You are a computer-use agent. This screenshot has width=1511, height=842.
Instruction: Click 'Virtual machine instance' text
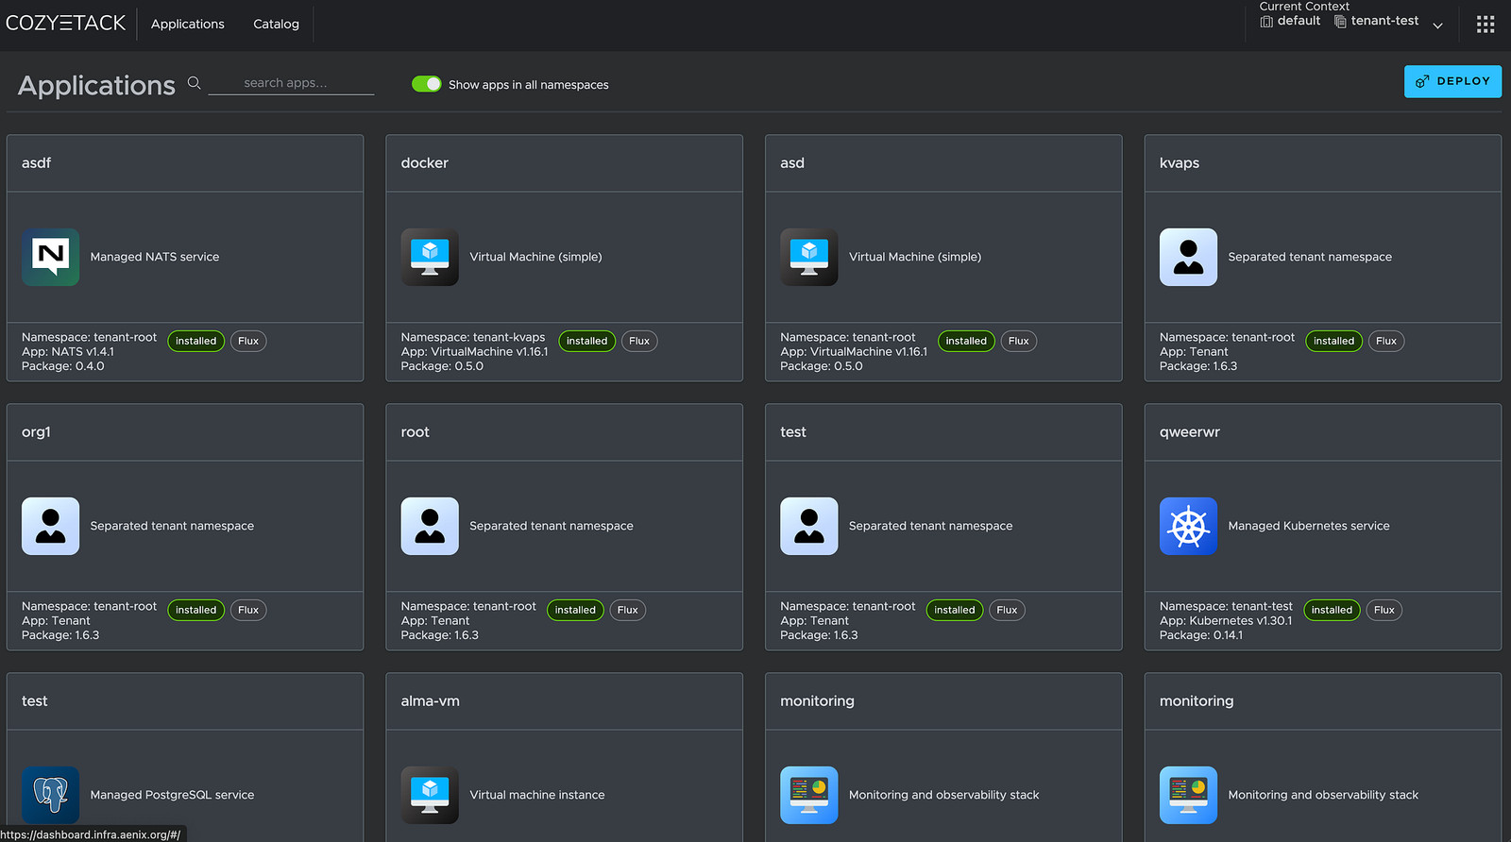[537, 795]
